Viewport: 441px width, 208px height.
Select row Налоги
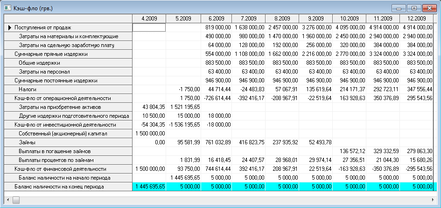[68, 89]
